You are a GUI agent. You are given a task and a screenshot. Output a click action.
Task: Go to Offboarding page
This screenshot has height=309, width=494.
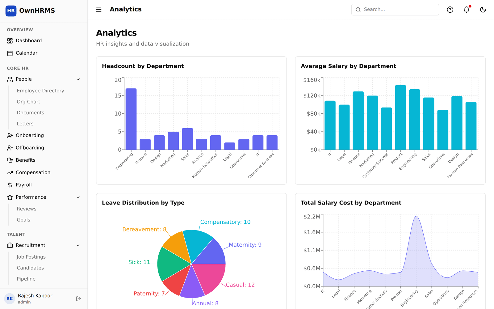(x=44, y=148)
